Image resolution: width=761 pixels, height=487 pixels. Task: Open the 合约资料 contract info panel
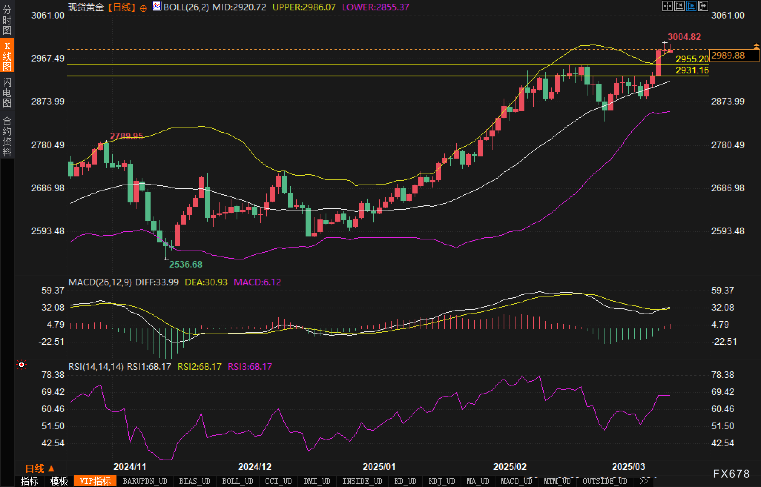tap(7, 136)
